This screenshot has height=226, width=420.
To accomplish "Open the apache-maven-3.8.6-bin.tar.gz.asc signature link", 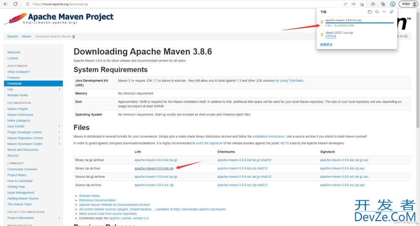I will pyautogui.click(x=344, y=160).
